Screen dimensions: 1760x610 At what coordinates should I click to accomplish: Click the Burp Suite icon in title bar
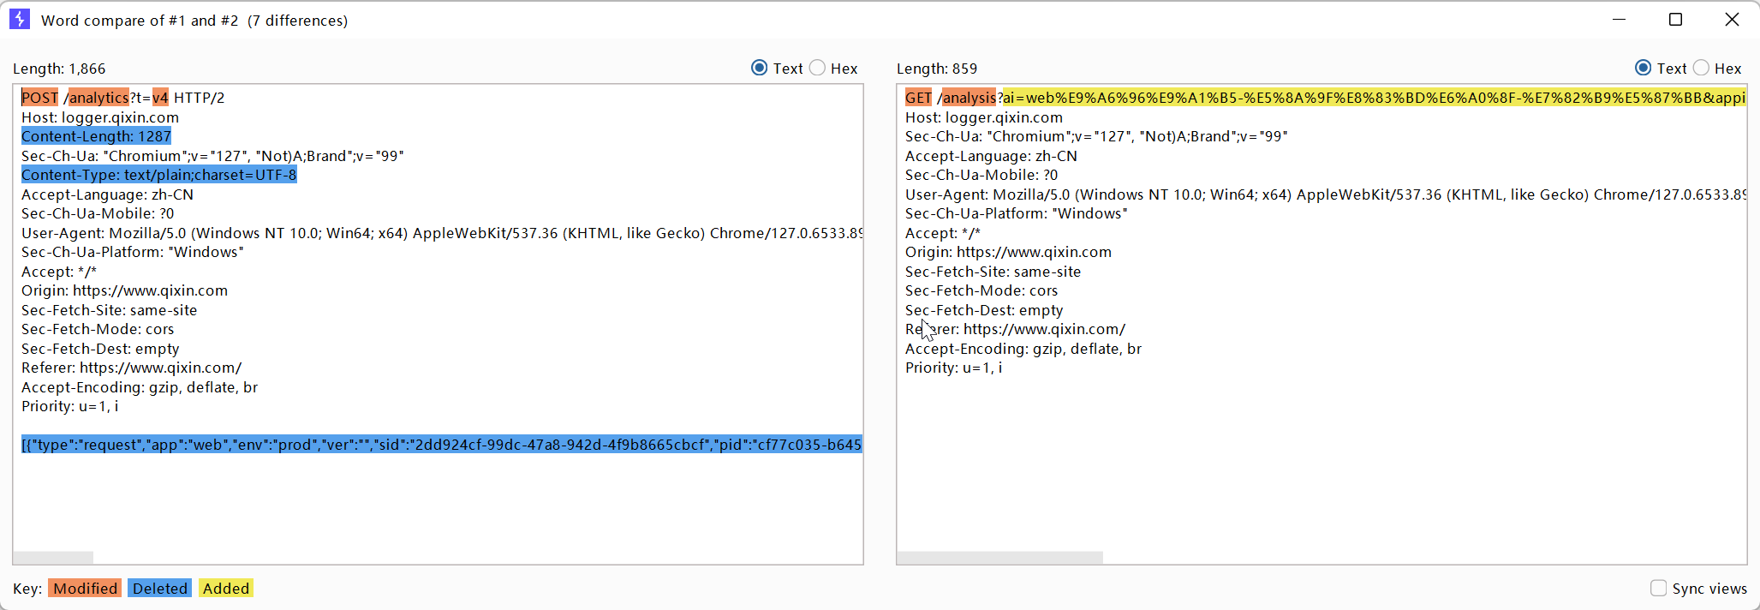point(20,19)
